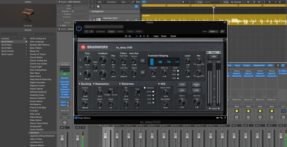Click the Fix Mix button

pyautogui.click(x=196, y=91)
